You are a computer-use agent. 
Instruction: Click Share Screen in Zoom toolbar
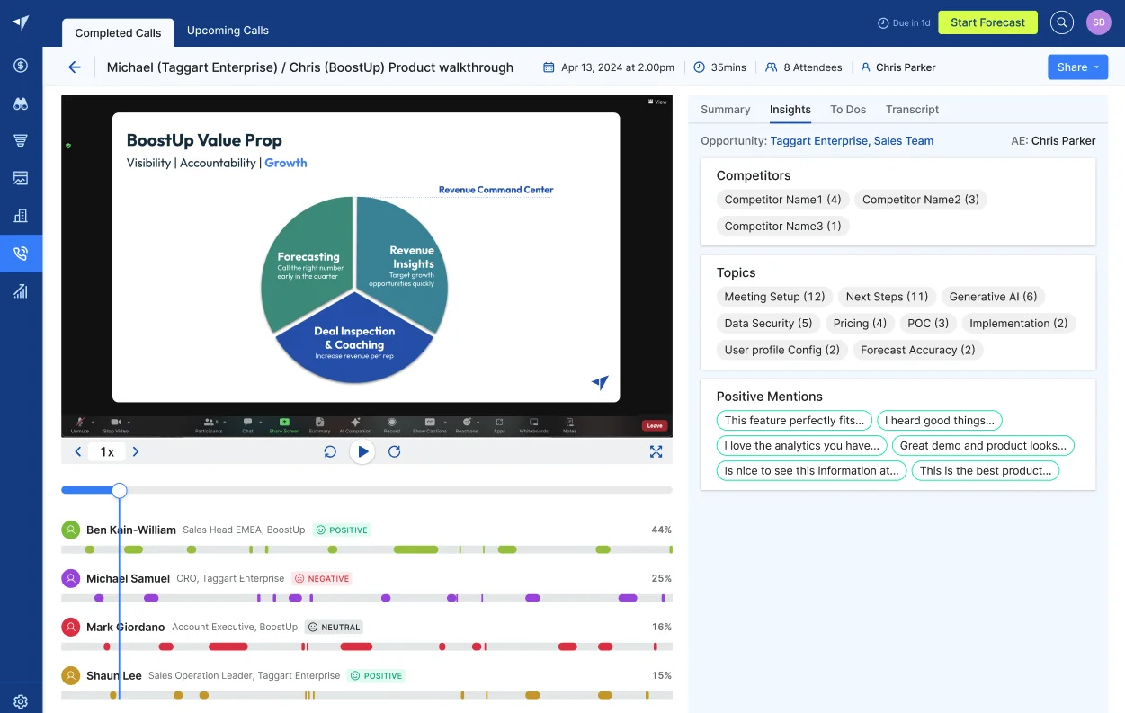pyautogui.click(x=284, y=425)
